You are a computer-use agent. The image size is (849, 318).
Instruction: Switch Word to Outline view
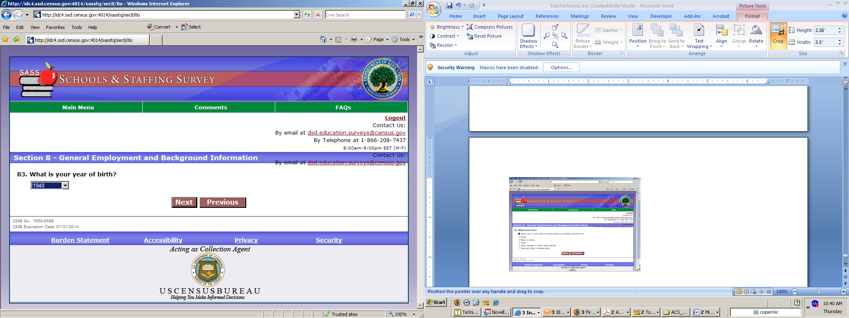click(762, 291)
